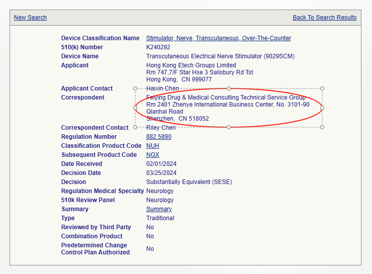
Task: Go back via Back To Search Results
Action: [x=324, y=18]
